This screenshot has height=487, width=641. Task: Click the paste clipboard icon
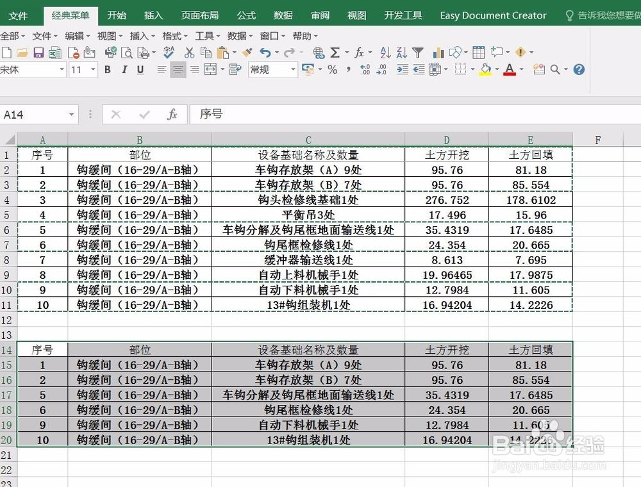223,53
